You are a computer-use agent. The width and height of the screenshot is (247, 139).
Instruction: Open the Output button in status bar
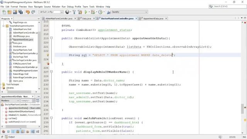[10, 137]
